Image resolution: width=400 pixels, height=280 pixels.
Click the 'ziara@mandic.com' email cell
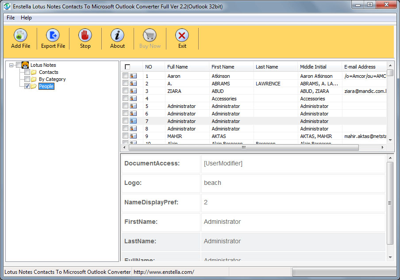[x=364, y=91]
